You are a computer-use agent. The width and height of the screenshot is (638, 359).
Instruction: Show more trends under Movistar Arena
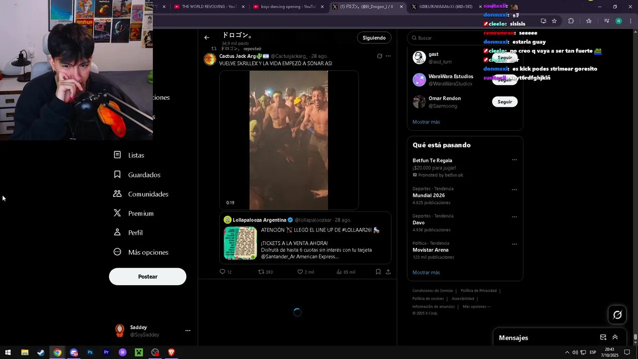tap(426, 272)
